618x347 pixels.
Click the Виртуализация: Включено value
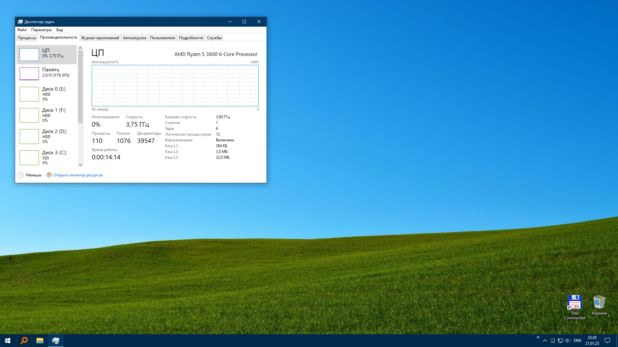click(x=225, y=140)
